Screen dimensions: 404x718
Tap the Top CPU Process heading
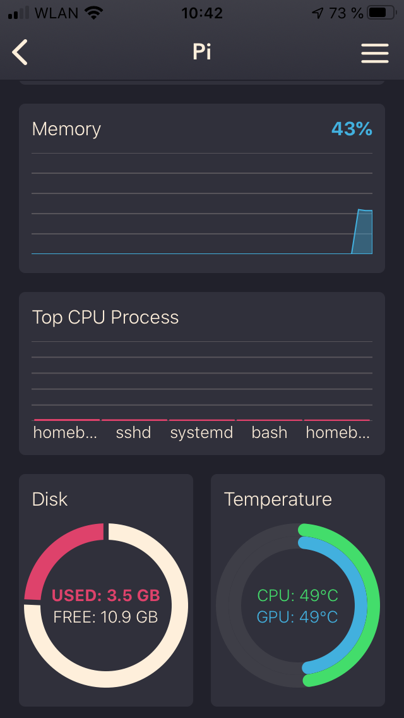point(105,317)
